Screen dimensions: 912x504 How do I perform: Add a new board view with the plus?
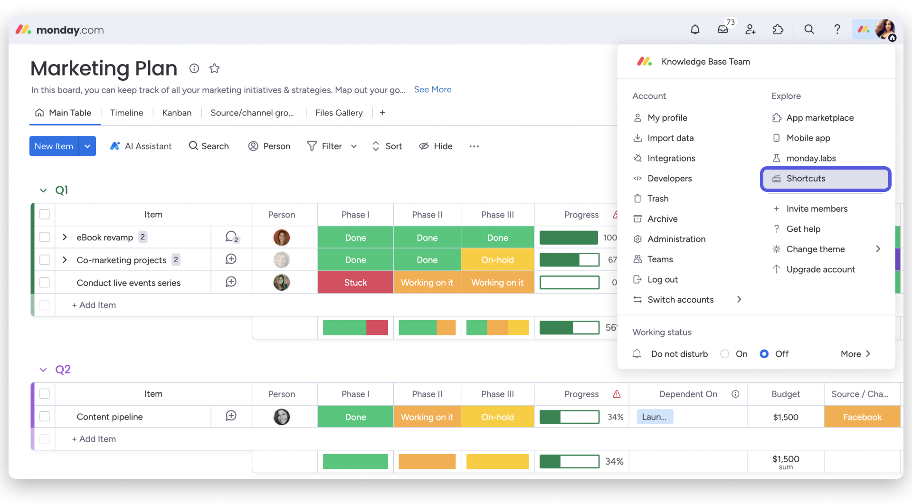tap(382, 113)
